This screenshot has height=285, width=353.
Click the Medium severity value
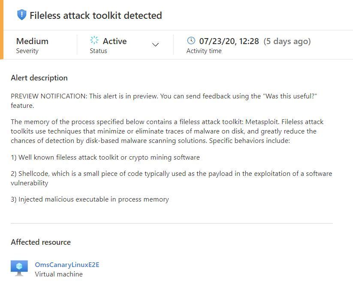32,41
